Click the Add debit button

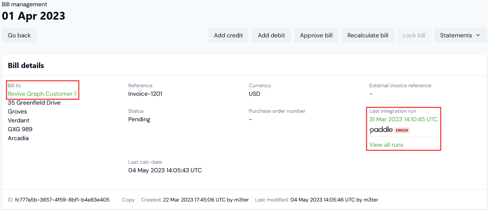[x=271, y=35]
